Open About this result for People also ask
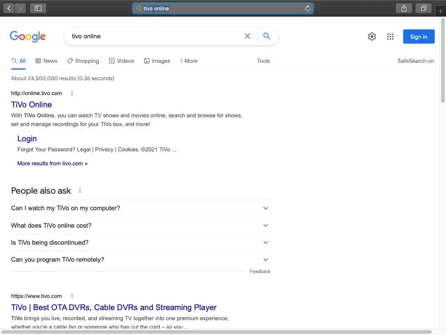Viewport: 446px width, 335px height. pyautogui.click(x=80, y=190)
